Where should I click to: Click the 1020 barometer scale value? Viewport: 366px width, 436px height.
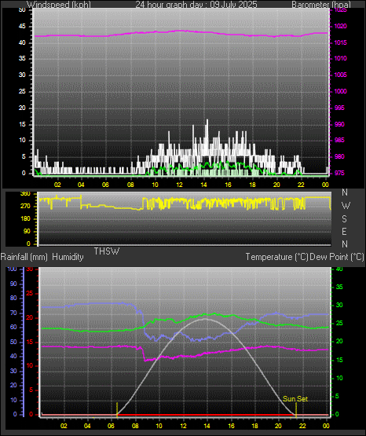[340, 26]
